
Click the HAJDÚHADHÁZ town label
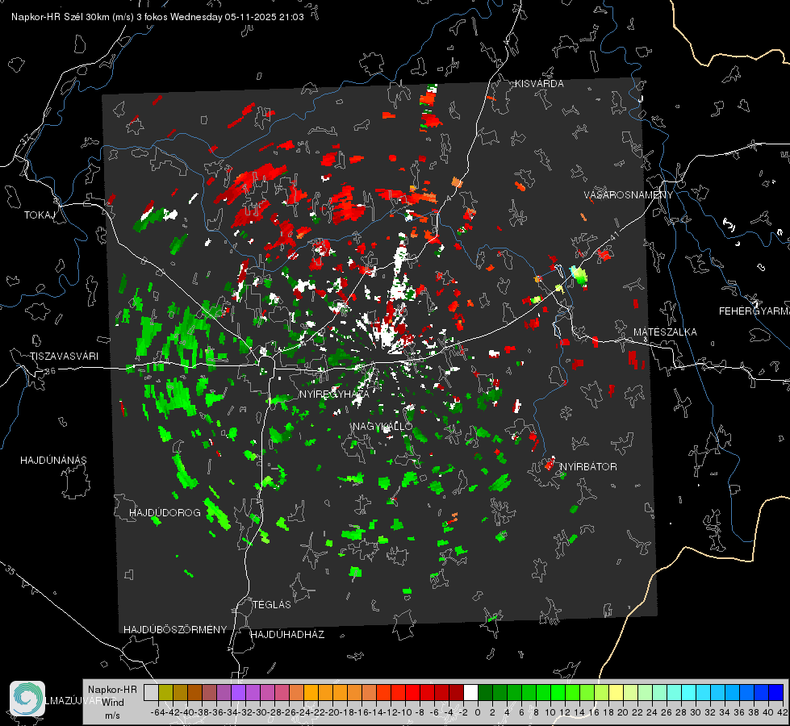point(287,635)
